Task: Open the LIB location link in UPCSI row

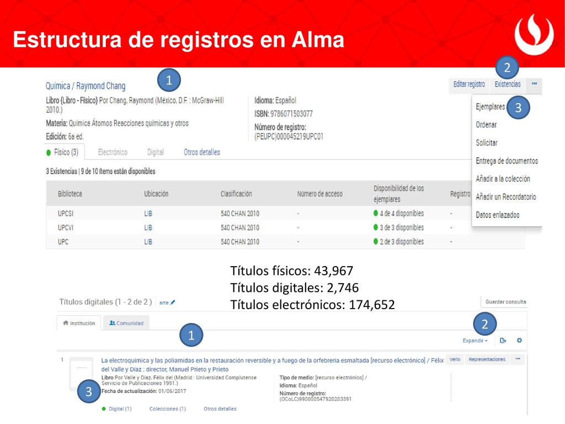Action: coord(148,214)
